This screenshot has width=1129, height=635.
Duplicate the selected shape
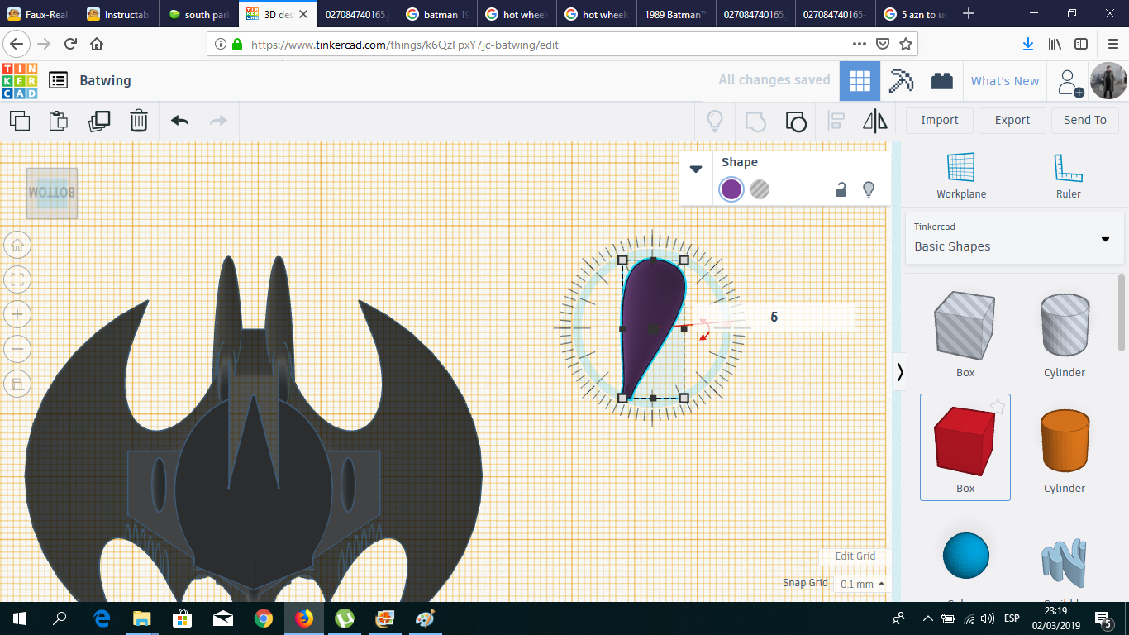pyautogui.click(x=99, y=121)
